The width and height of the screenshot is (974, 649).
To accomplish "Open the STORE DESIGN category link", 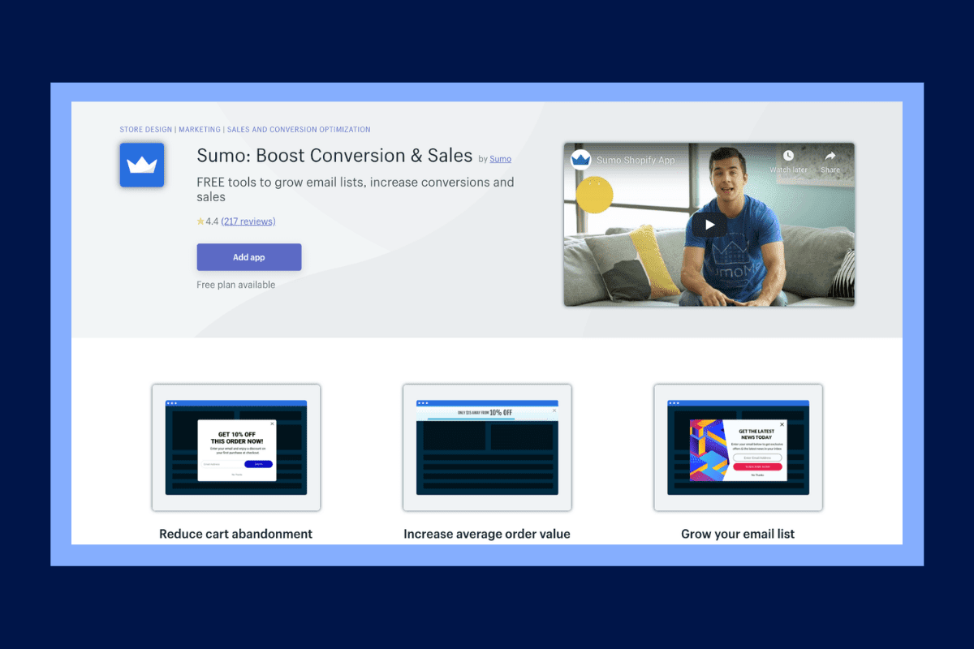I will [x=146, y=130].
